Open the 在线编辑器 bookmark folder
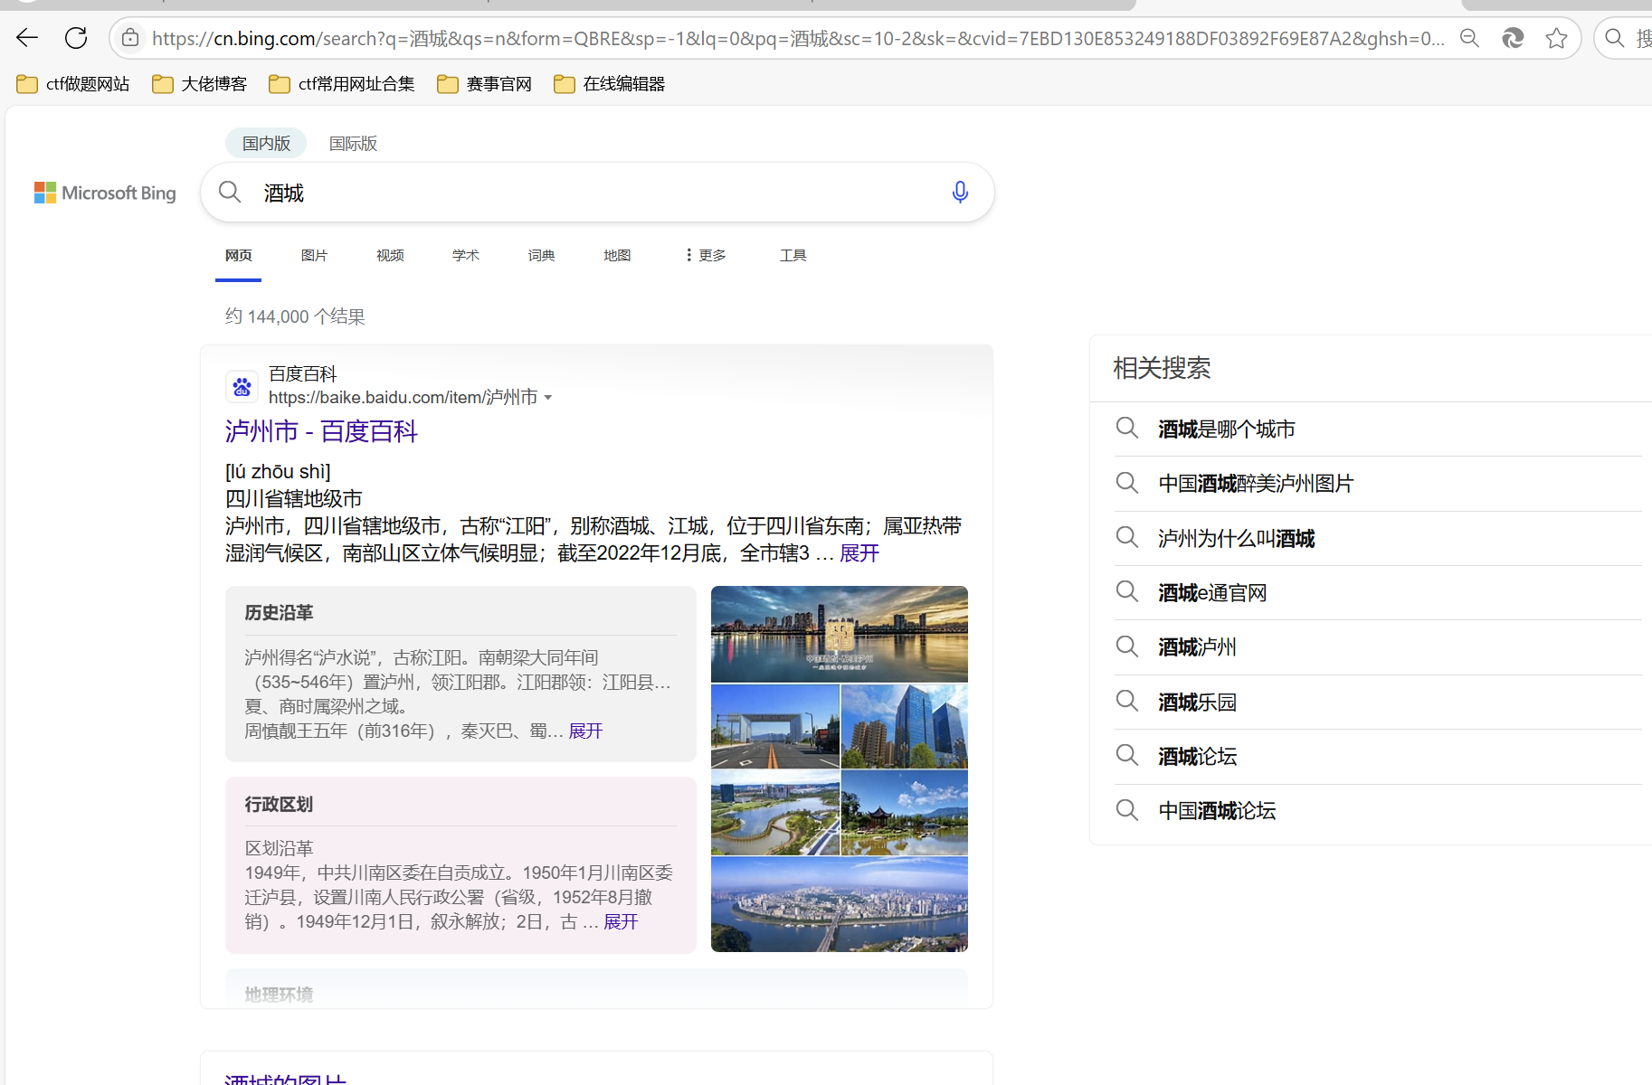This screenshot has width=1652, height=1085. click(x=609, y=84)
